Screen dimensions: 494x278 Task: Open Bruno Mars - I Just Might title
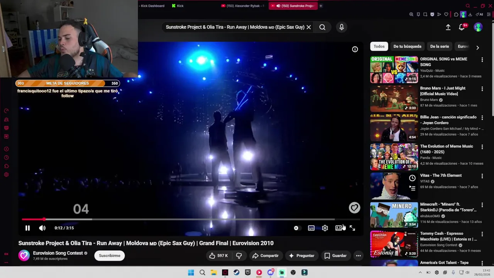[x=443, y=91]
